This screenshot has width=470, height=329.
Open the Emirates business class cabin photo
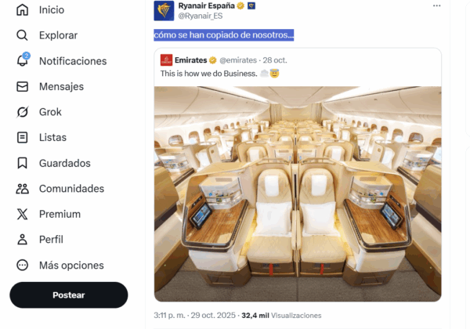pos(298,193)
